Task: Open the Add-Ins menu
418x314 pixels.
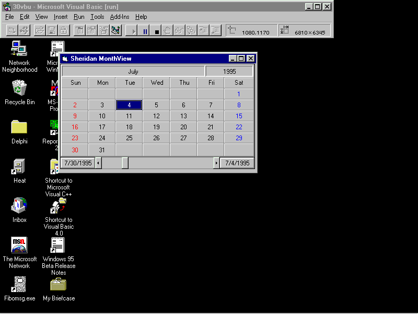Action: 120,17
